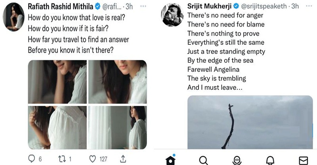Open bottom-left photo in Mithila's tweet
317x165 pixels.
pyautogui.click(x=57, y=127)
